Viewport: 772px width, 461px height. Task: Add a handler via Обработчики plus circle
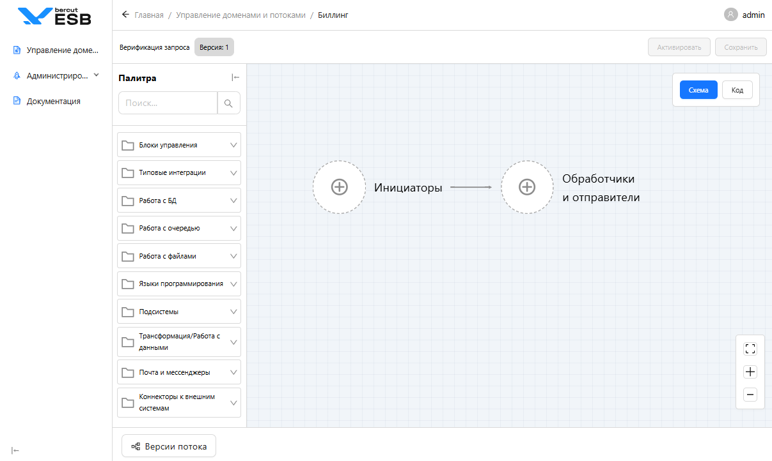(526, 187)
